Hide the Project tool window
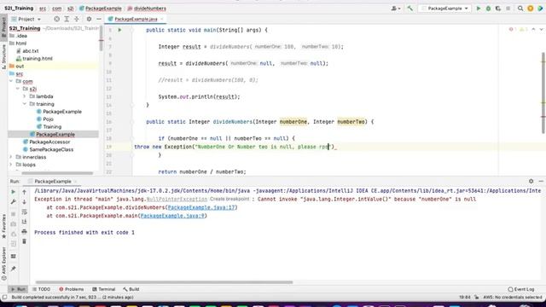 [x=99, y=19]
